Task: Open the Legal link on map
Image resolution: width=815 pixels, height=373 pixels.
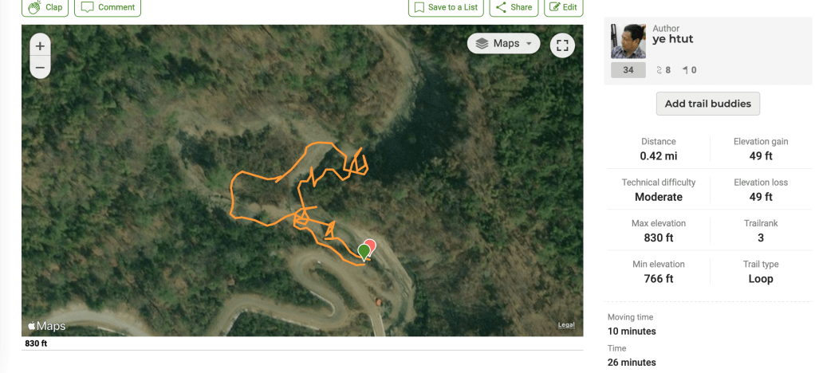Action: (x=566, y=324)
